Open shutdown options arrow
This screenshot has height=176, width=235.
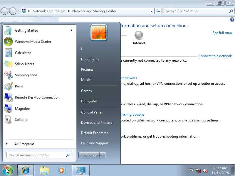(103, 155)
